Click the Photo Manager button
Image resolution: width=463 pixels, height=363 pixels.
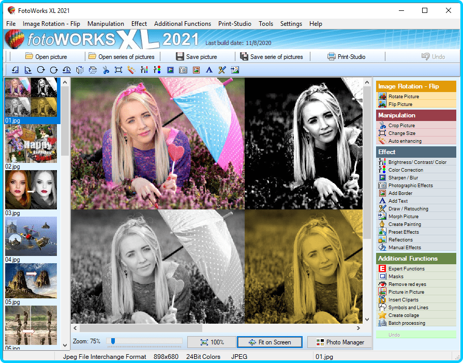pos(340,342)
